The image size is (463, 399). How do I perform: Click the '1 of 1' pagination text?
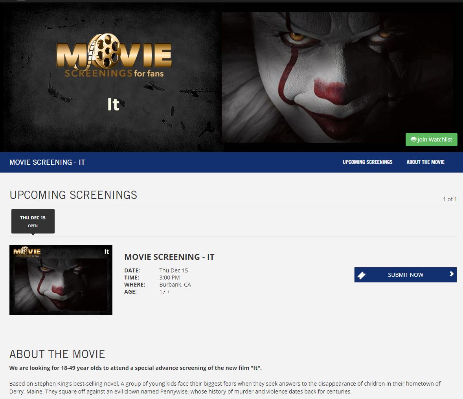tap(450, 199)
